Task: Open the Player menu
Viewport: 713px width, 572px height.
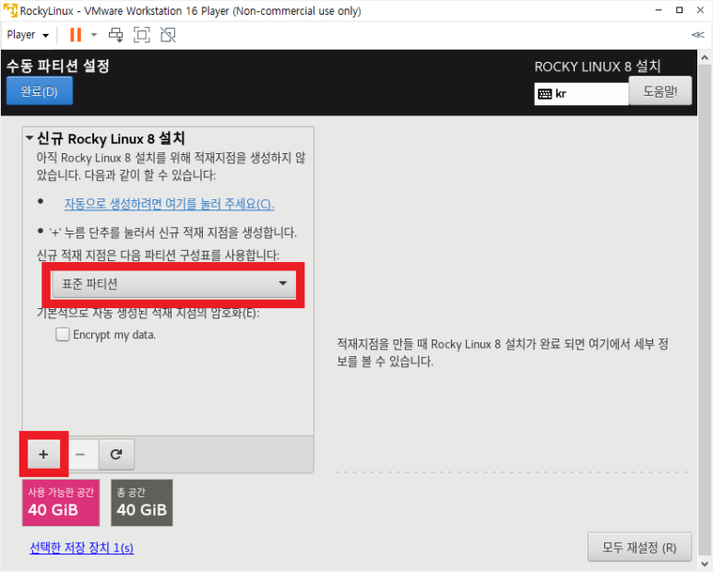Action: pyautogui.click(x=28, y=35)
